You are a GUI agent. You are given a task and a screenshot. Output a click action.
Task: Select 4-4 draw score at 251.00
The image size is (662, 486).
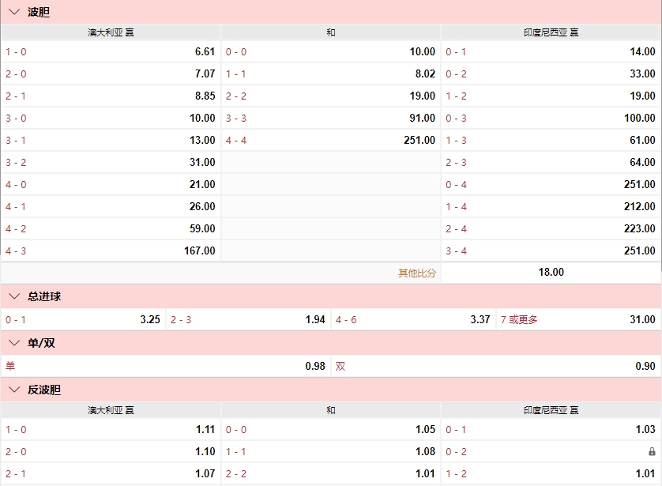pyautogui.click(x=330, y=140)
